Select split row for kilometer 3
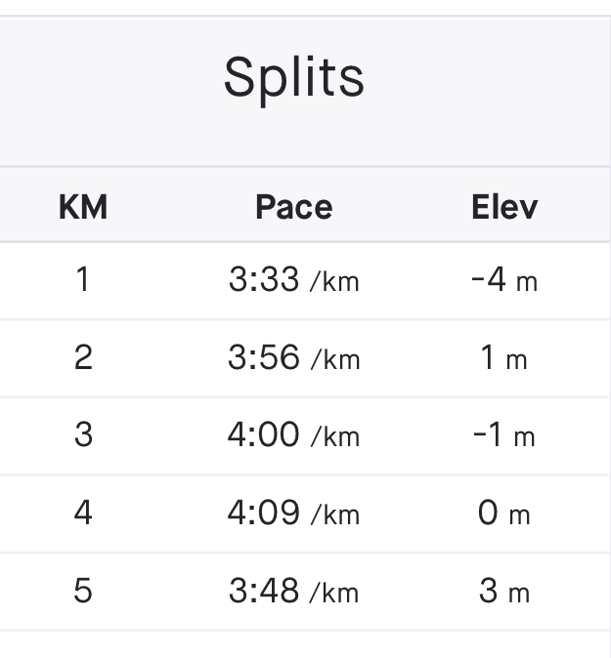Screen dimensions: 611x658 305,435
